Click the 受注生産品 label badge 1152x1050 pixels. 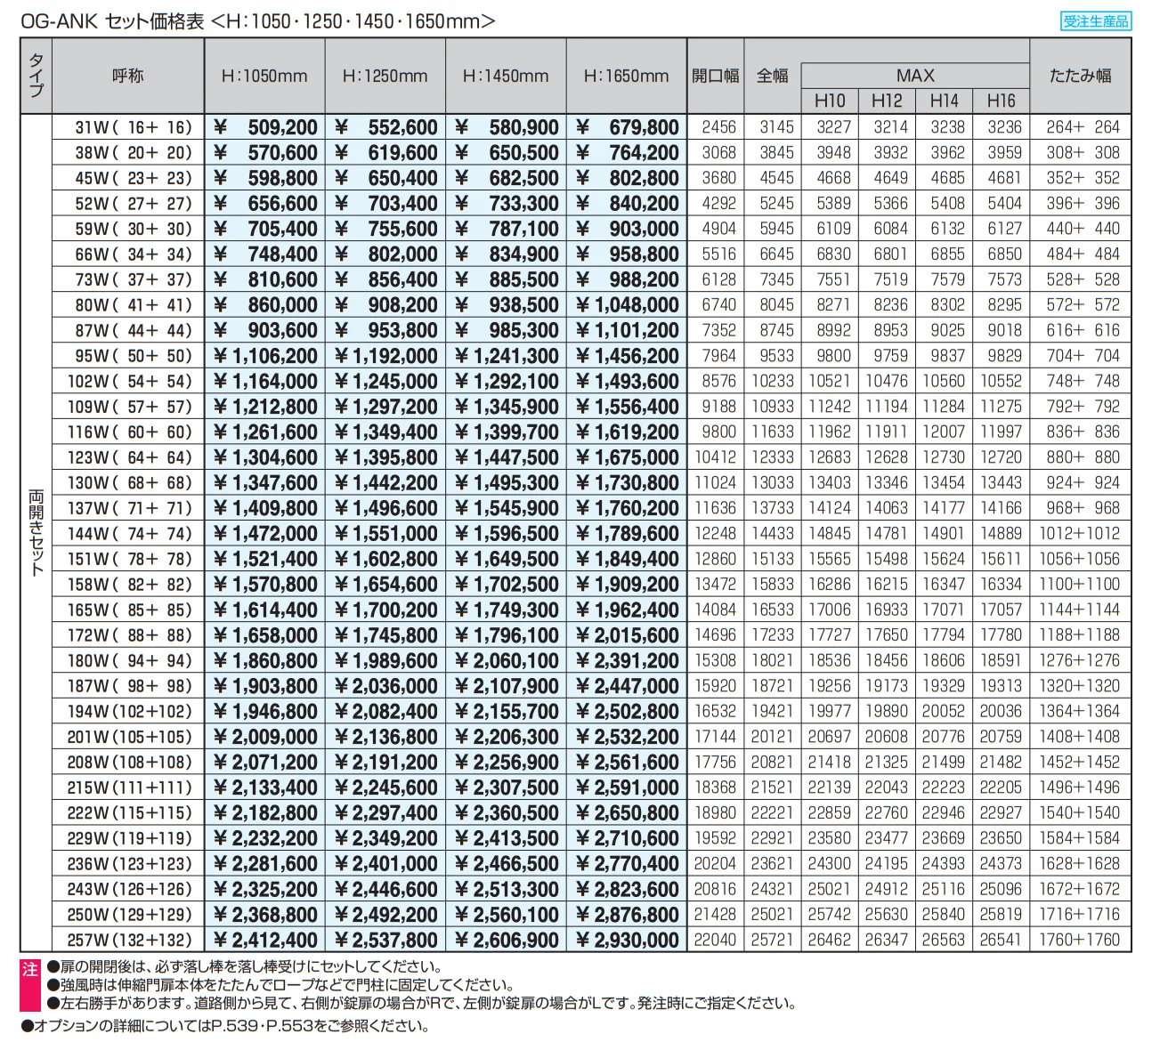point(1095,21)
